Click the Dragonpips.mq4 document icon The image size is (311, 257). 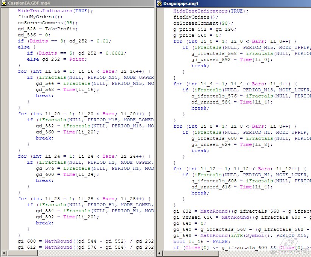[159, 3]
